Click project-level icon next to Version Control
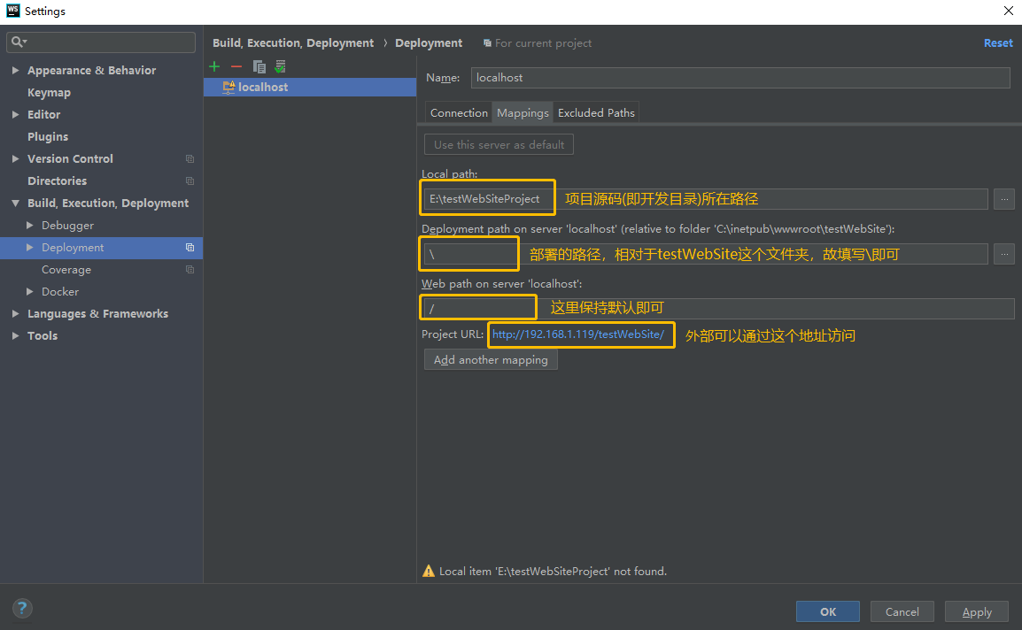 (x=190, y=159)
